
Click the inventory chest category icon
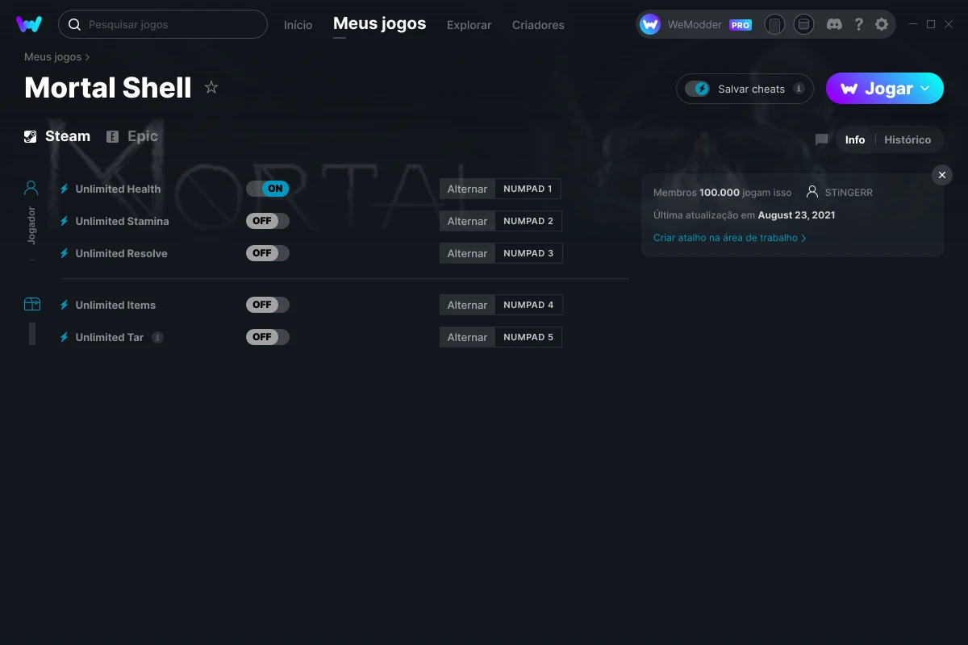pyautogui.click(x=31, y=304)
